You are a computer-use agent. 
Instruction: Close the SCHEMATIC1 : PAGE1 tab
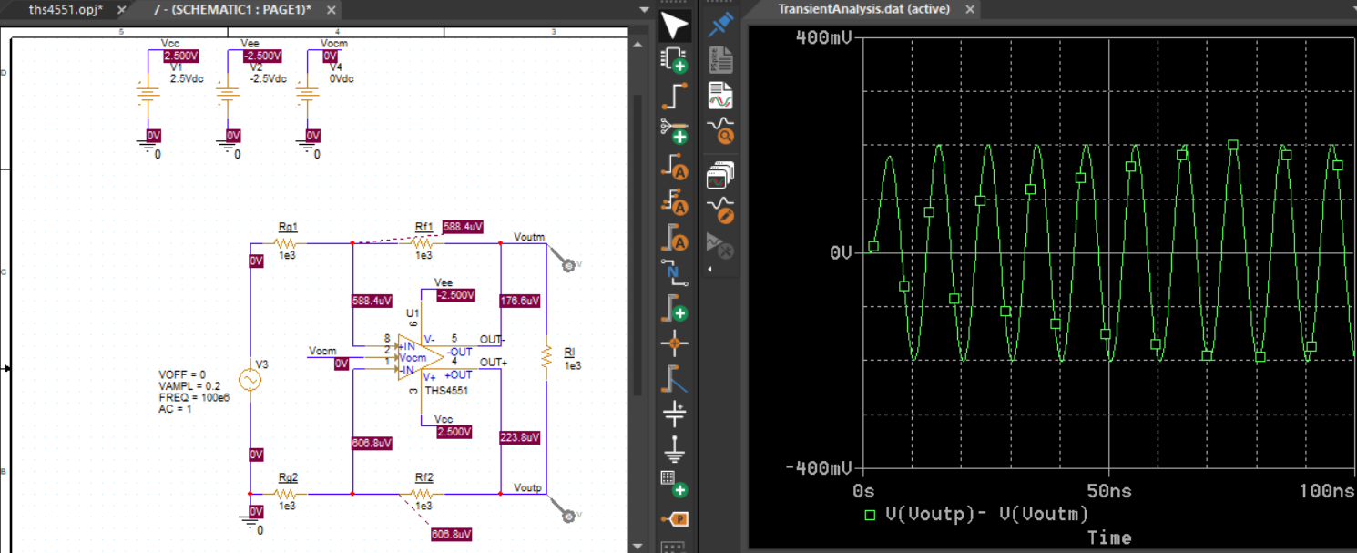(x=332, y=10)
